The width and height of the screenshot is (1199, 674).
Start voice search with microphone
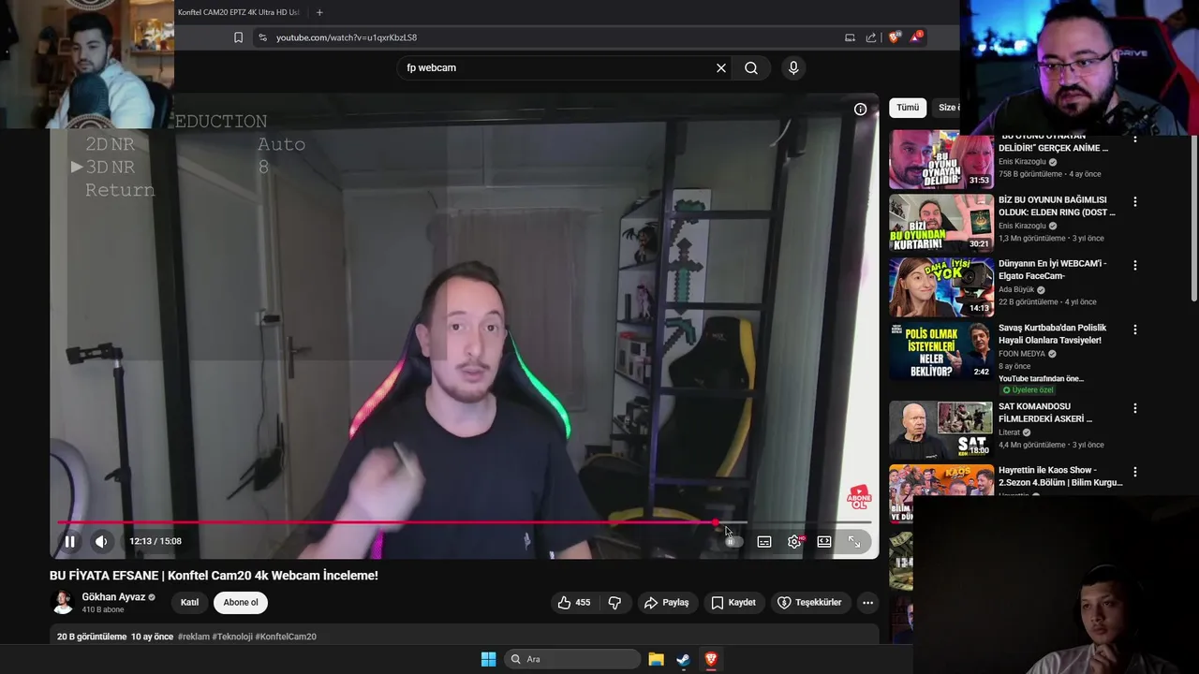793,67
